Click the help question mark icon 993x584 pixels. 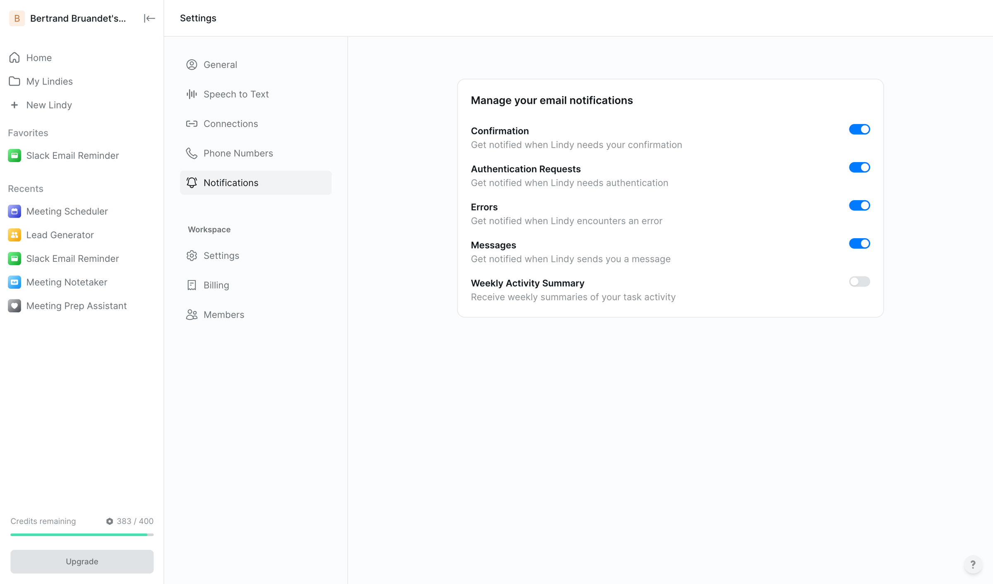click(x=973, y=565)
